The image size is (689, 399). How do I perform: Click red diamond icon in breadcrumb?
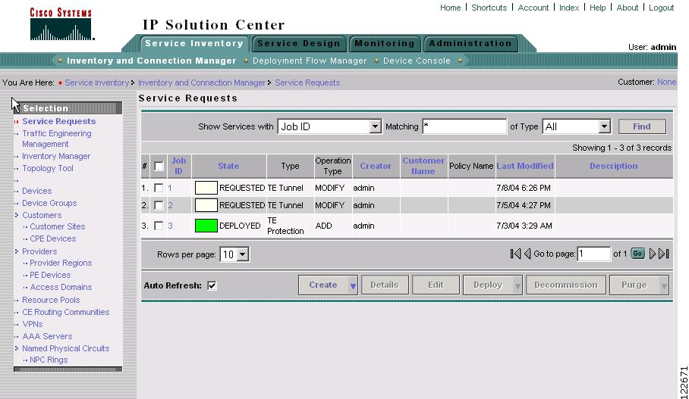pos(60,83)
